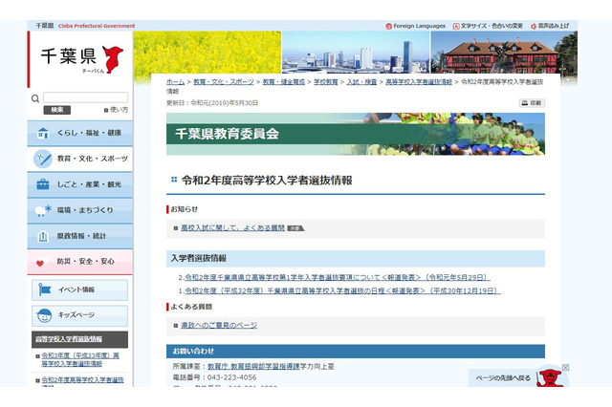The height and width of the screenshot is (407, 612).
Task: Click the briefcase icon for しごと・産業・観光
Action: click(43, 184)
